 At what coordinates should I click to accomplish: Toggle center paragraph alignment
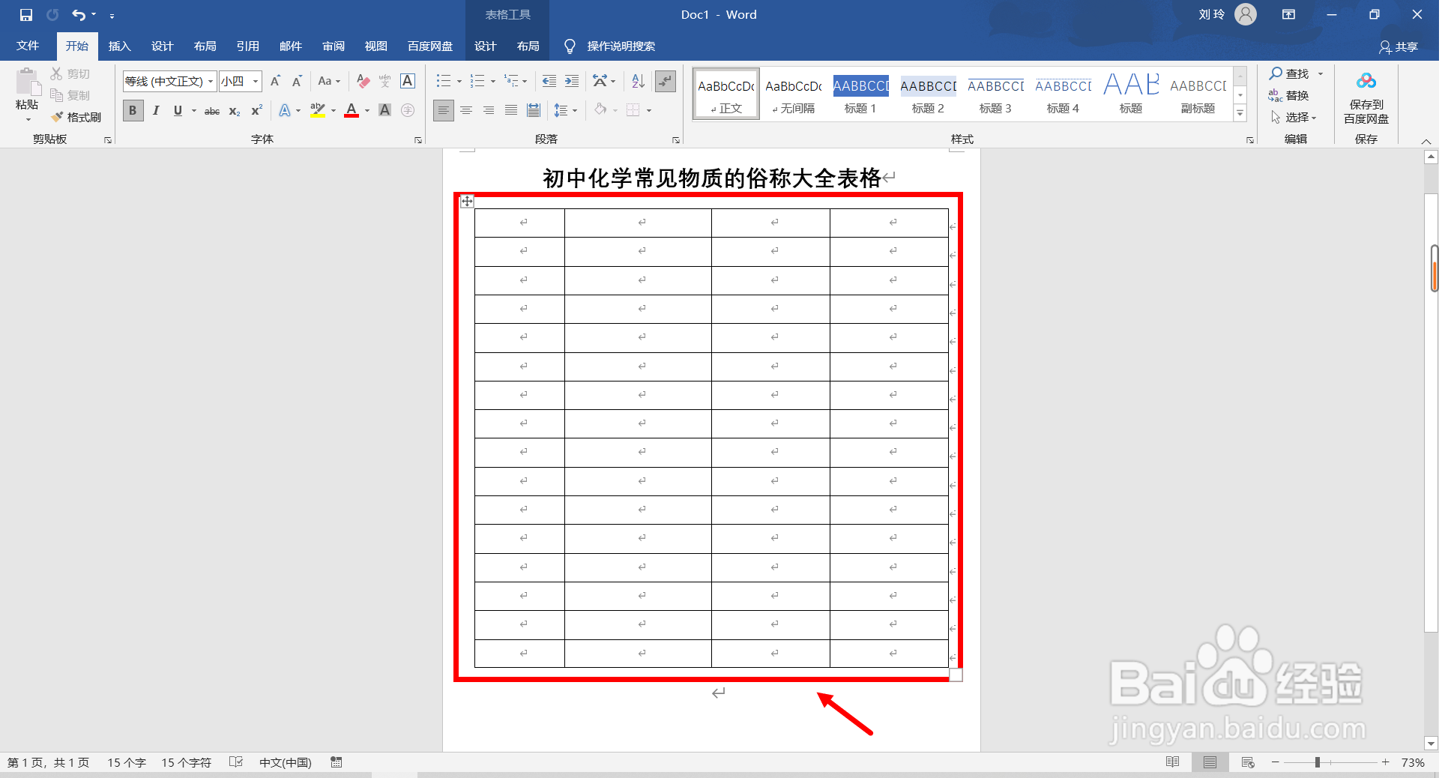[465, 110]
